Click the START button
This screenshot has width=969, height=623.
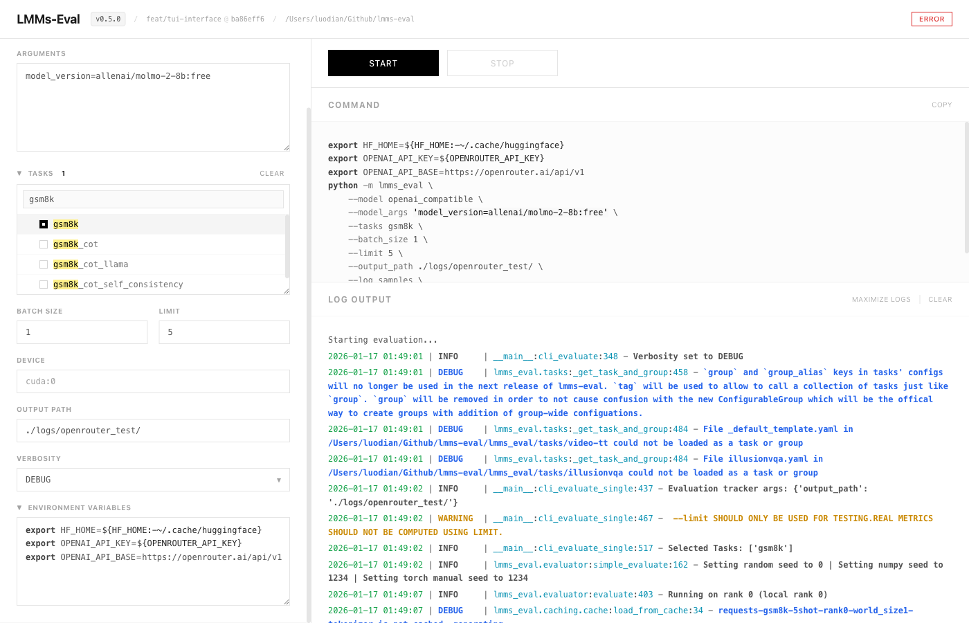tap(383, 63)
